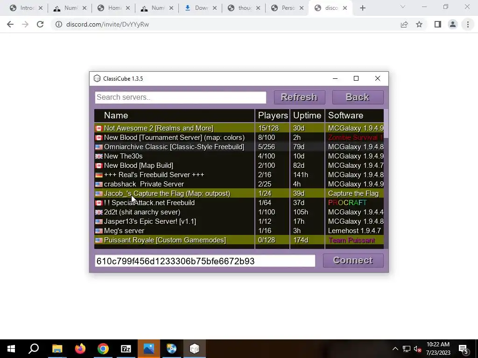Viewport: 478px width, 358px height.
Task: View site information icon in address bar
Action: coord(58,24)
